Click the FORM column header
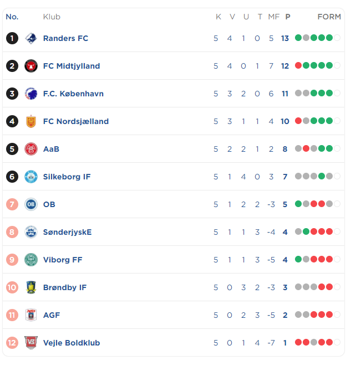This screenshot has height=366, width=346. (x=329, y=17)
